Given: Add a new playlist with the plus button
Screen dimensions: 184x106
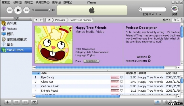Looking at the screenshot, I should (x=8, y=102).
